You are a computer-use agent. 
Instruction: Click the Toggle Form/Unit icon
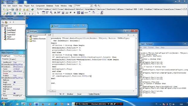(x=11, y=14)
